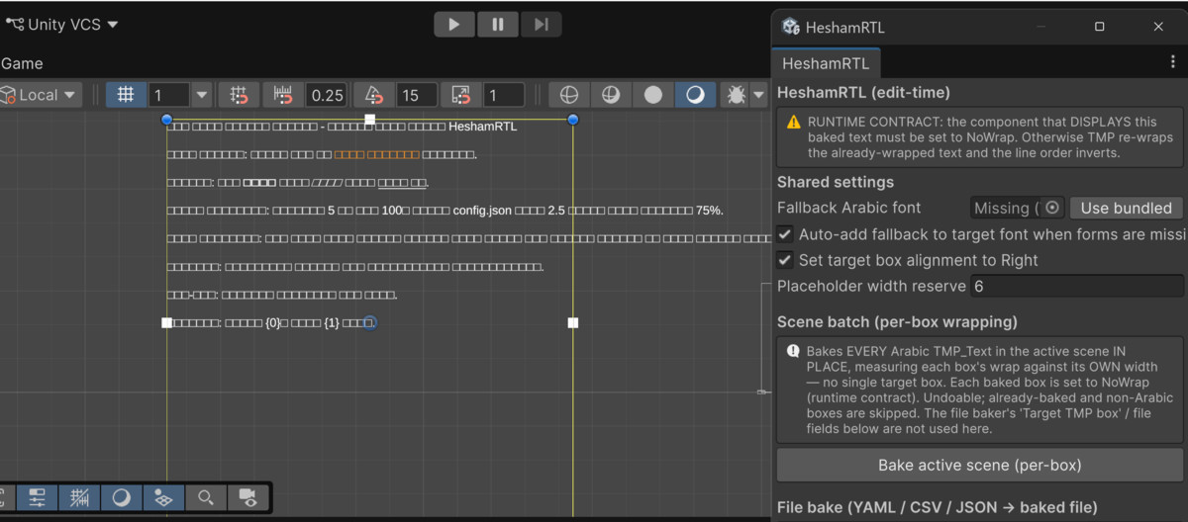Toggle the Auto-add fallback to target font checkbox
This screenshot has width=1188, height=522.
(x=784, y=234)
